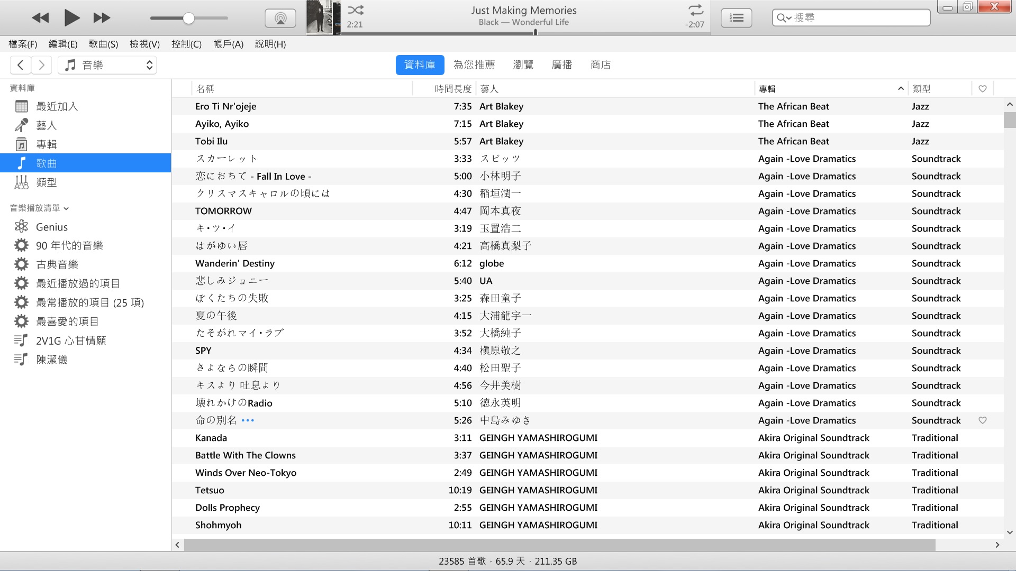1016x571 pixels.
Task: Switch to the 為您推薦 tab
Action: click(474, 65)
